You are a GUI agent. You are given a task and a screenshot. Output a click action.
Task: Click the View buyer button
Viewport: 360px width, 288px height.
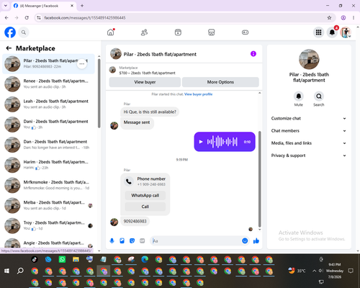(145, 82)
